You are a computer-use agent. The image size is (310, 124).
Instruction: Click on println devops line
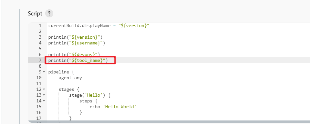[74, 54]
